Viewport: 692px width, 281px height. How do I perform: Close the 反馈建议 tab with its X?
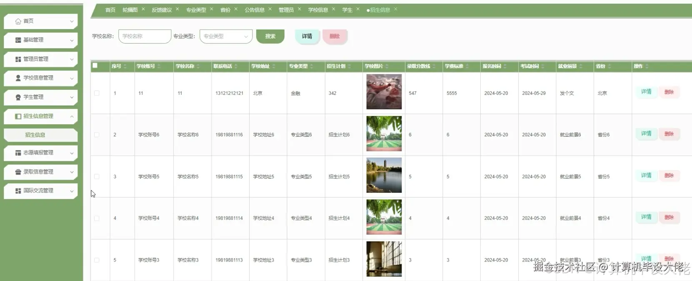pyautogui.click(x=177, y=9)
